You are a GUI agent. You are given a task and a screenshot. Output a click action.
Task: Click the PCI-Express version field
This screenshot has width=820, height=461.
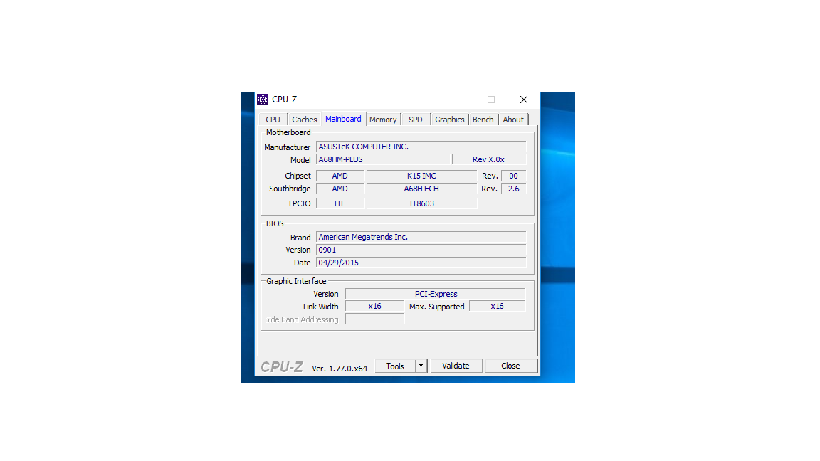coord(436,294)
